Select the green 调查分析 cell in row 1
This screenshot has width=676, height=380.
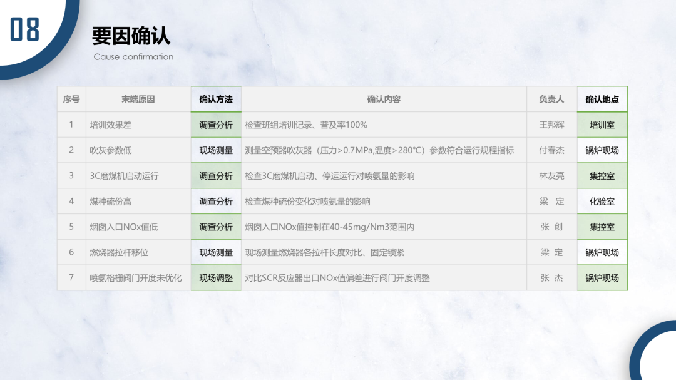tap(215, 125)
